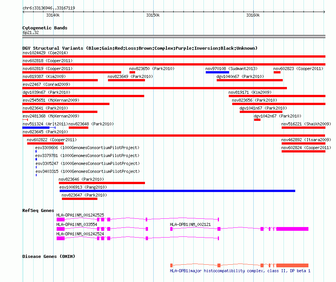Click the RefSeq Genes track title
This screenshot has height=282, width=336.
[x=38, y=210]
